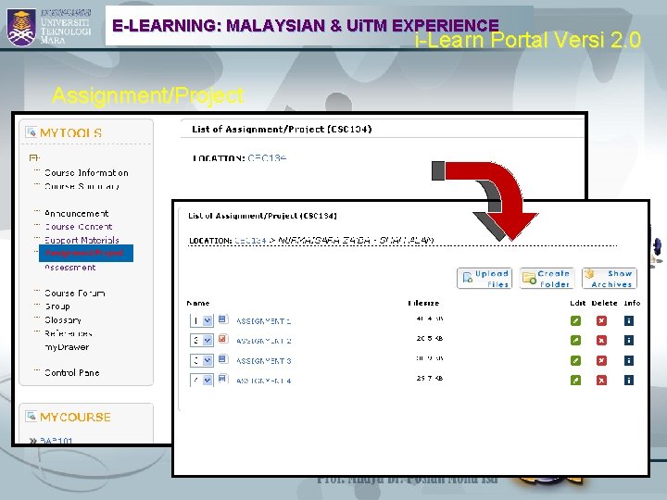Click the Filesize column header
Viewport: 667px width, 500px height.
pos(423,303)
